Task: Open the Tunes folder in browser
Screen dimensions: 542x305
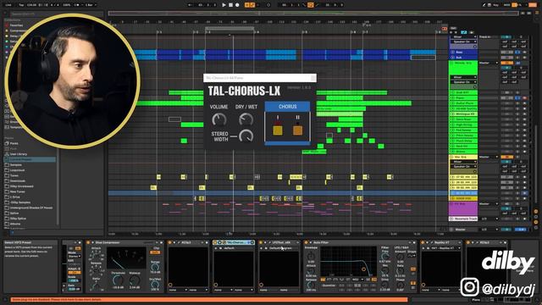Action: tap(14, 175)
